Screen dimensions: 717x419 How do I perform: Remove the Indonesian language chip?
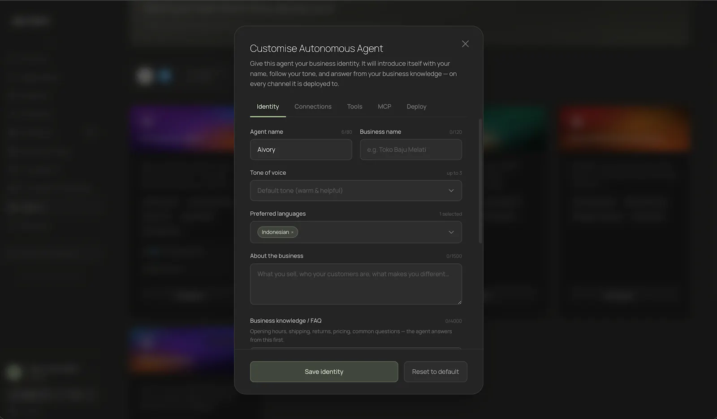292,232
